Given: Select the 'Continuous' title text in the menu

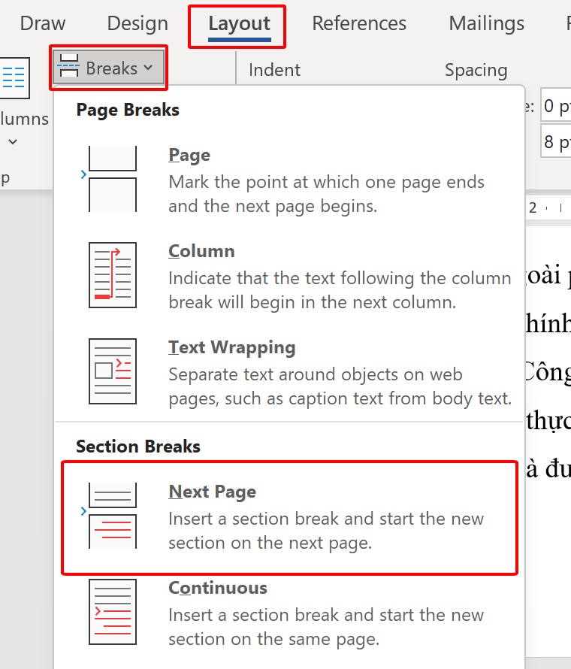Looking at the screenshot, I should 218,588.
